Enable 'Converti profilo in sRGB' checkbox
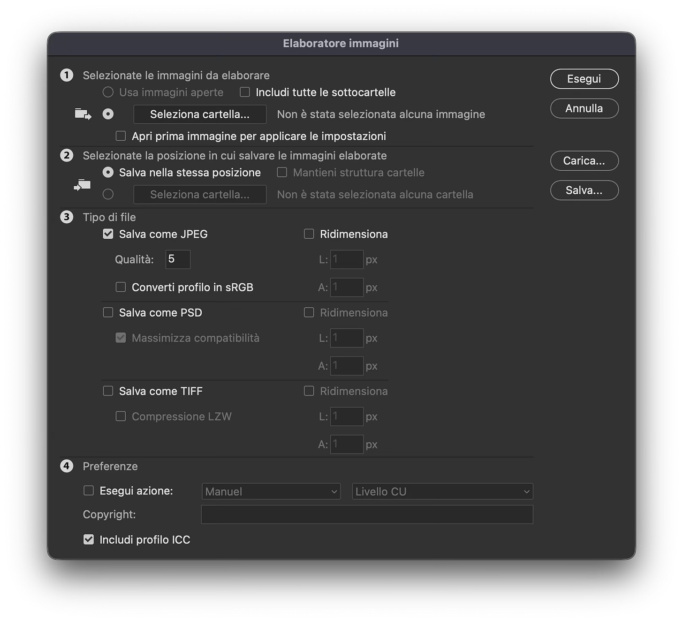The width and height of the screenshot is (683, 622). point(121,287)
